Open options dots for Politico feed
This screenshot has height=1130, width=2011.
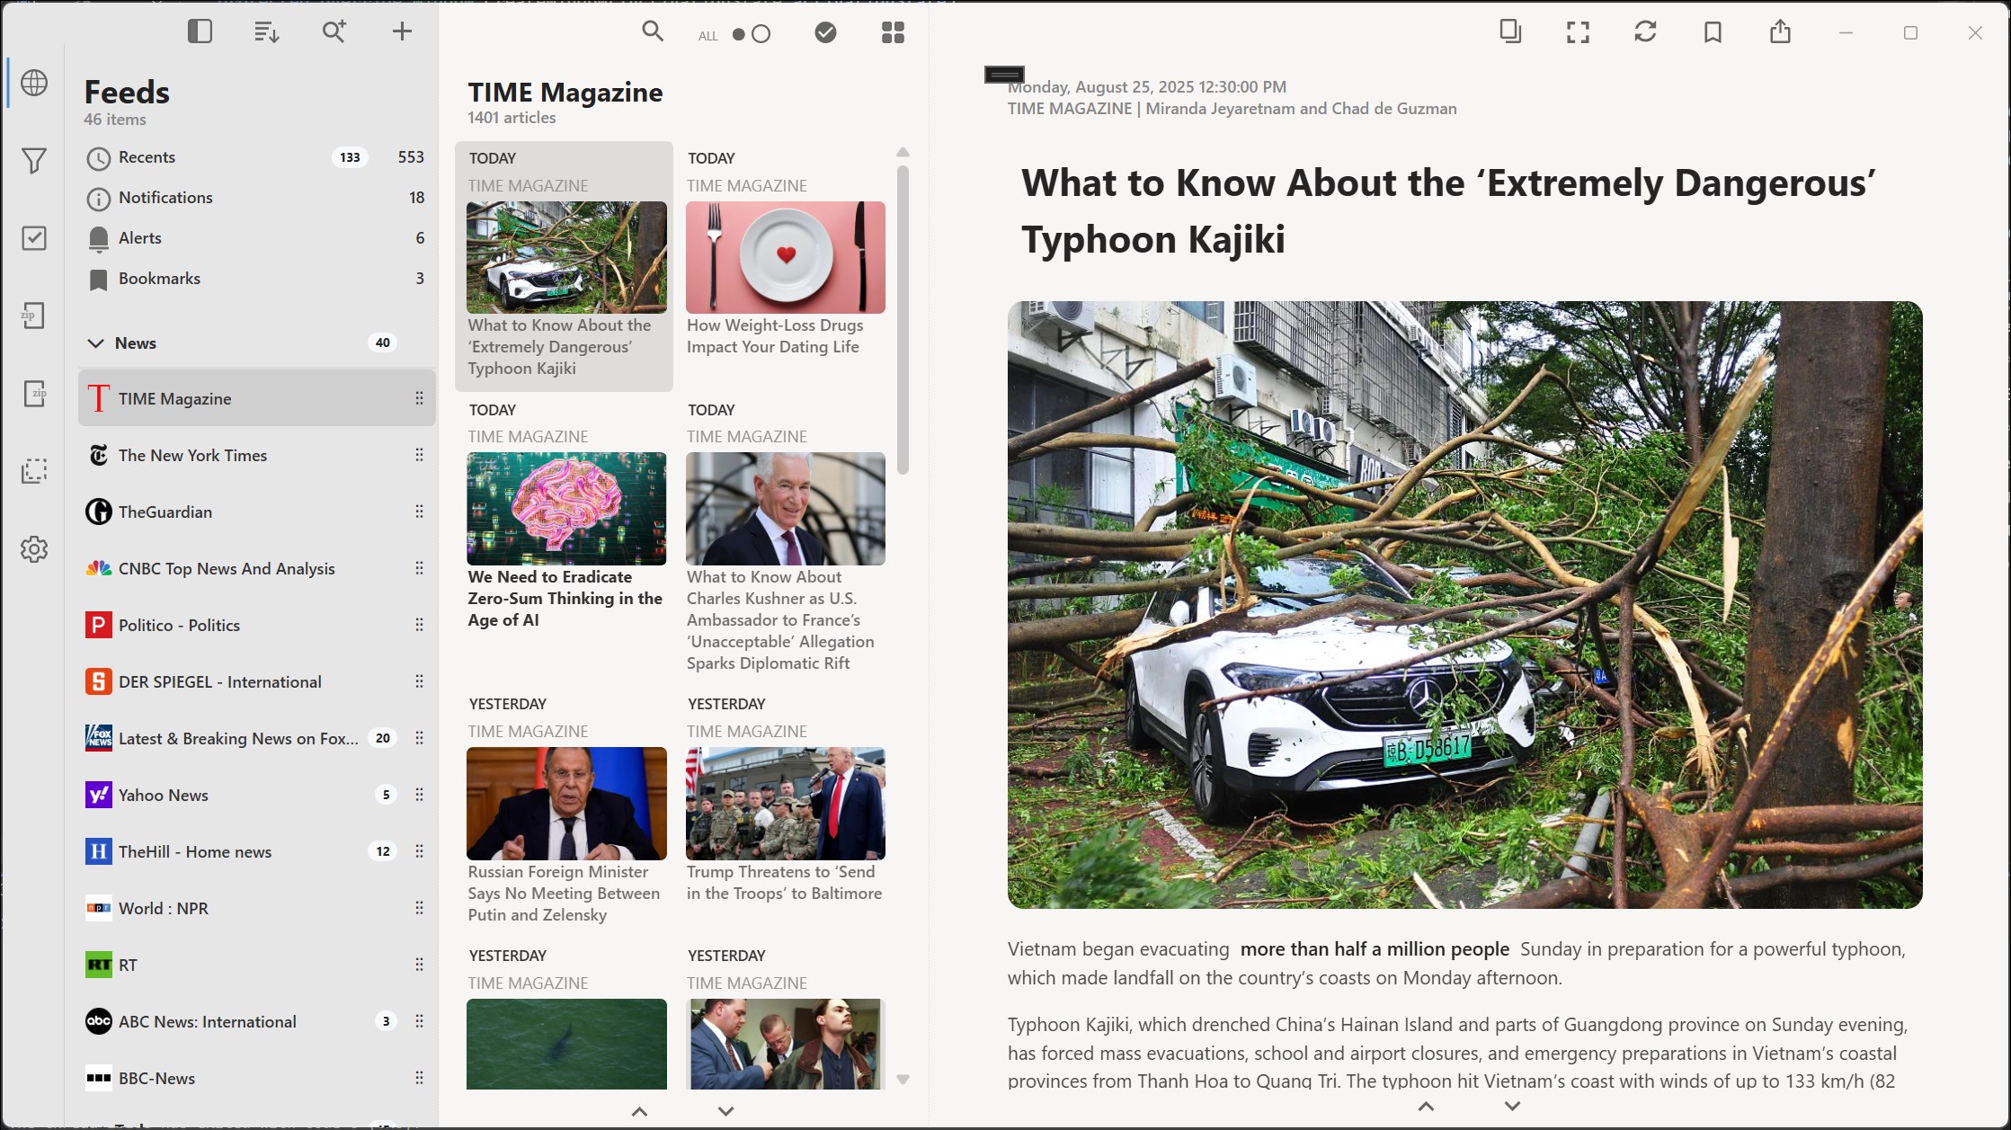[419, 625]
